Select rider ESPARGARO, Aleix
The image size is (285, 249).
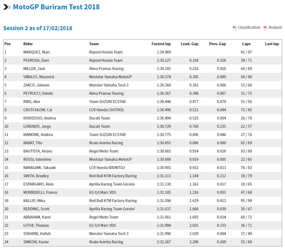(x=38, y=184)
